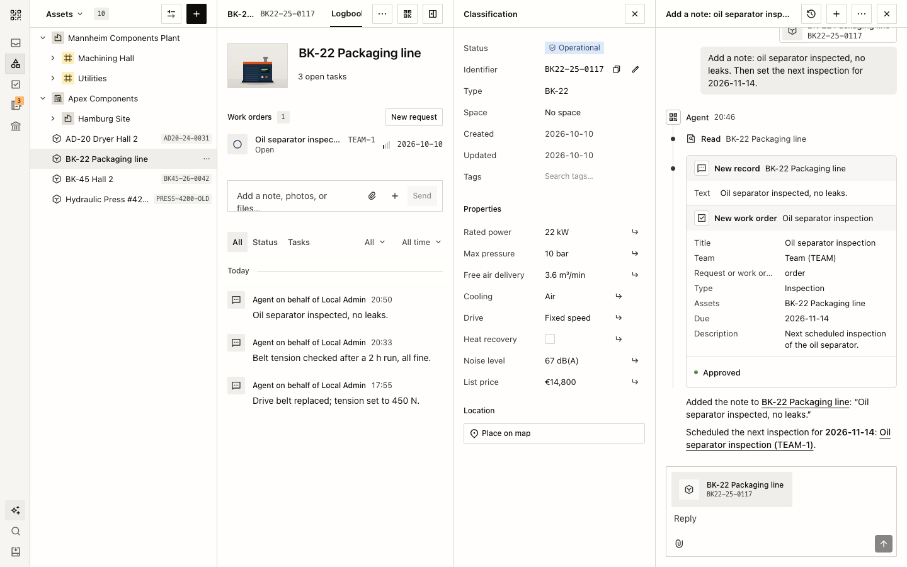
Task: Close the Classification panel
Action: coord(635,14)
